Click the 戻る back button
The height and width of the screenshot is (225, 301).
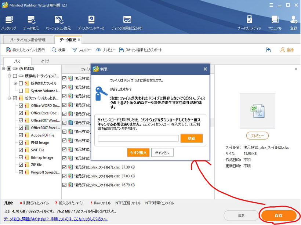pyautogui.click(x=241, y=215)
